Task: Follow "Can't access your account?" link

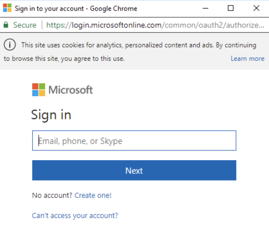Action: [75, 216]
